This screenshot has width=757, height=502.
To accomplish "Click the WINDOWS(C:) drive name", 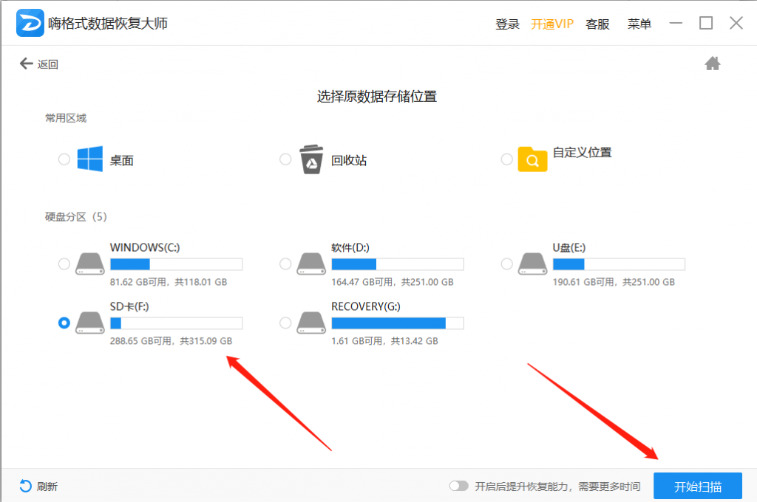I will coord(145,247).
